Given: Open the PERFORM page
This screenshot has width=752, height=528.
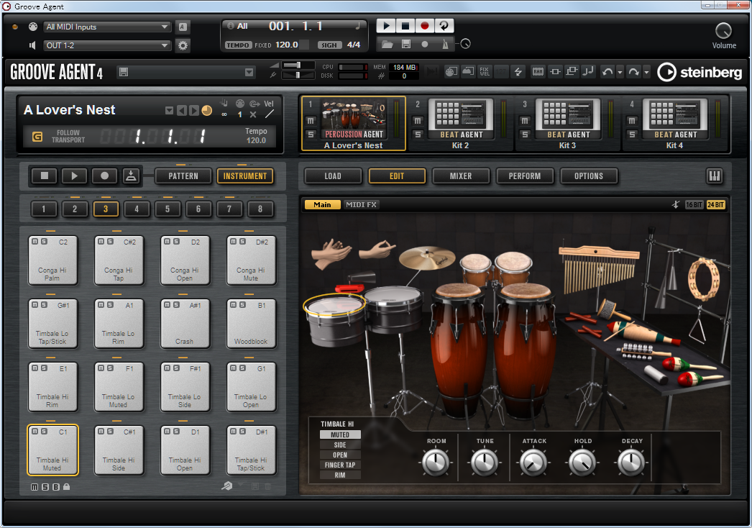Looking at the screenshot, I should point(525,176).
